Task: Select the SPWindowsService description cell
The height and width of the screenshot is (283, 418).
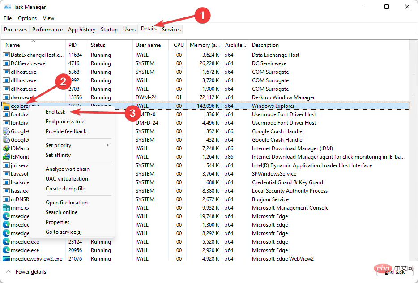Action: (x=274, y=174)
